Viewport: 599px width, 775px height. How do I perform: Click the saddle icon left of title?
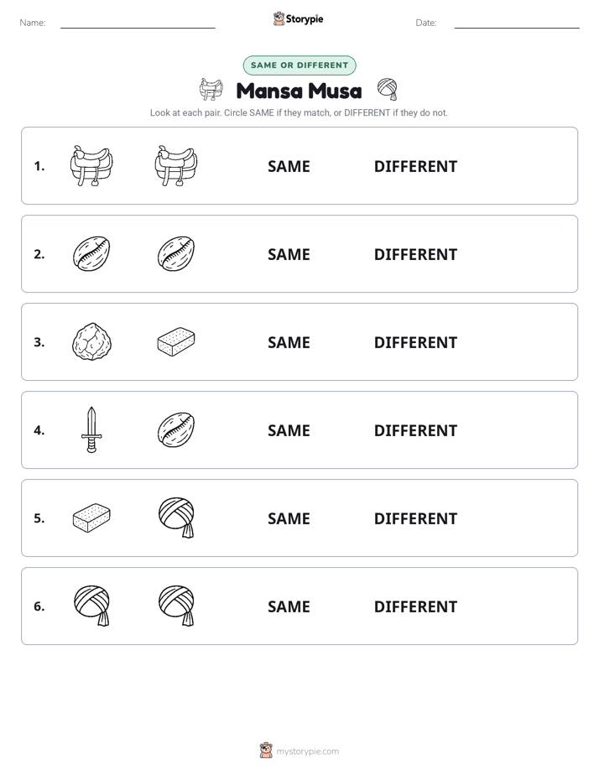(x=211, y=90)
